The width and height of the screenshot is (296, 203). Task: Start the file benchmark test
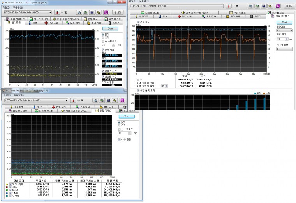coord(284,23)
